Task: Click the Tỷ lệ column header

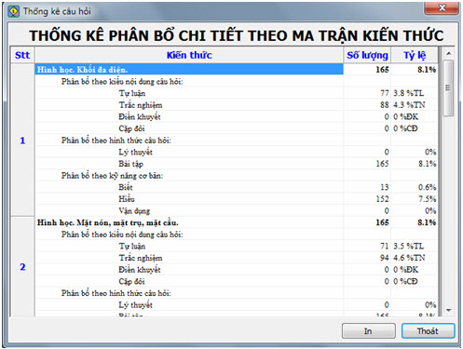Action: 415,55
